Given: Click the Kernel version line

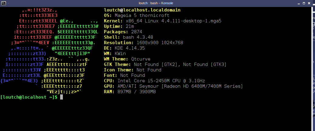Looking at the screenshot, I should [163, 21].
